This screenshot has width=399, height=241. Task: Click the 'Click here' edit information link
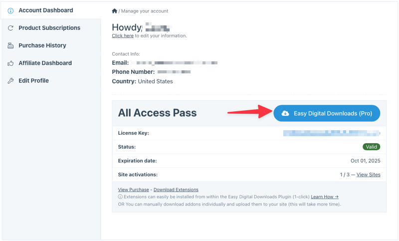pyautogui.click(x=123, y=36)
